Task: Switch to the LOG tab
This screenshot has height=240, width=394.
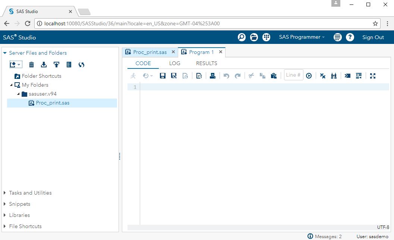Action: [x=175, y=63]
